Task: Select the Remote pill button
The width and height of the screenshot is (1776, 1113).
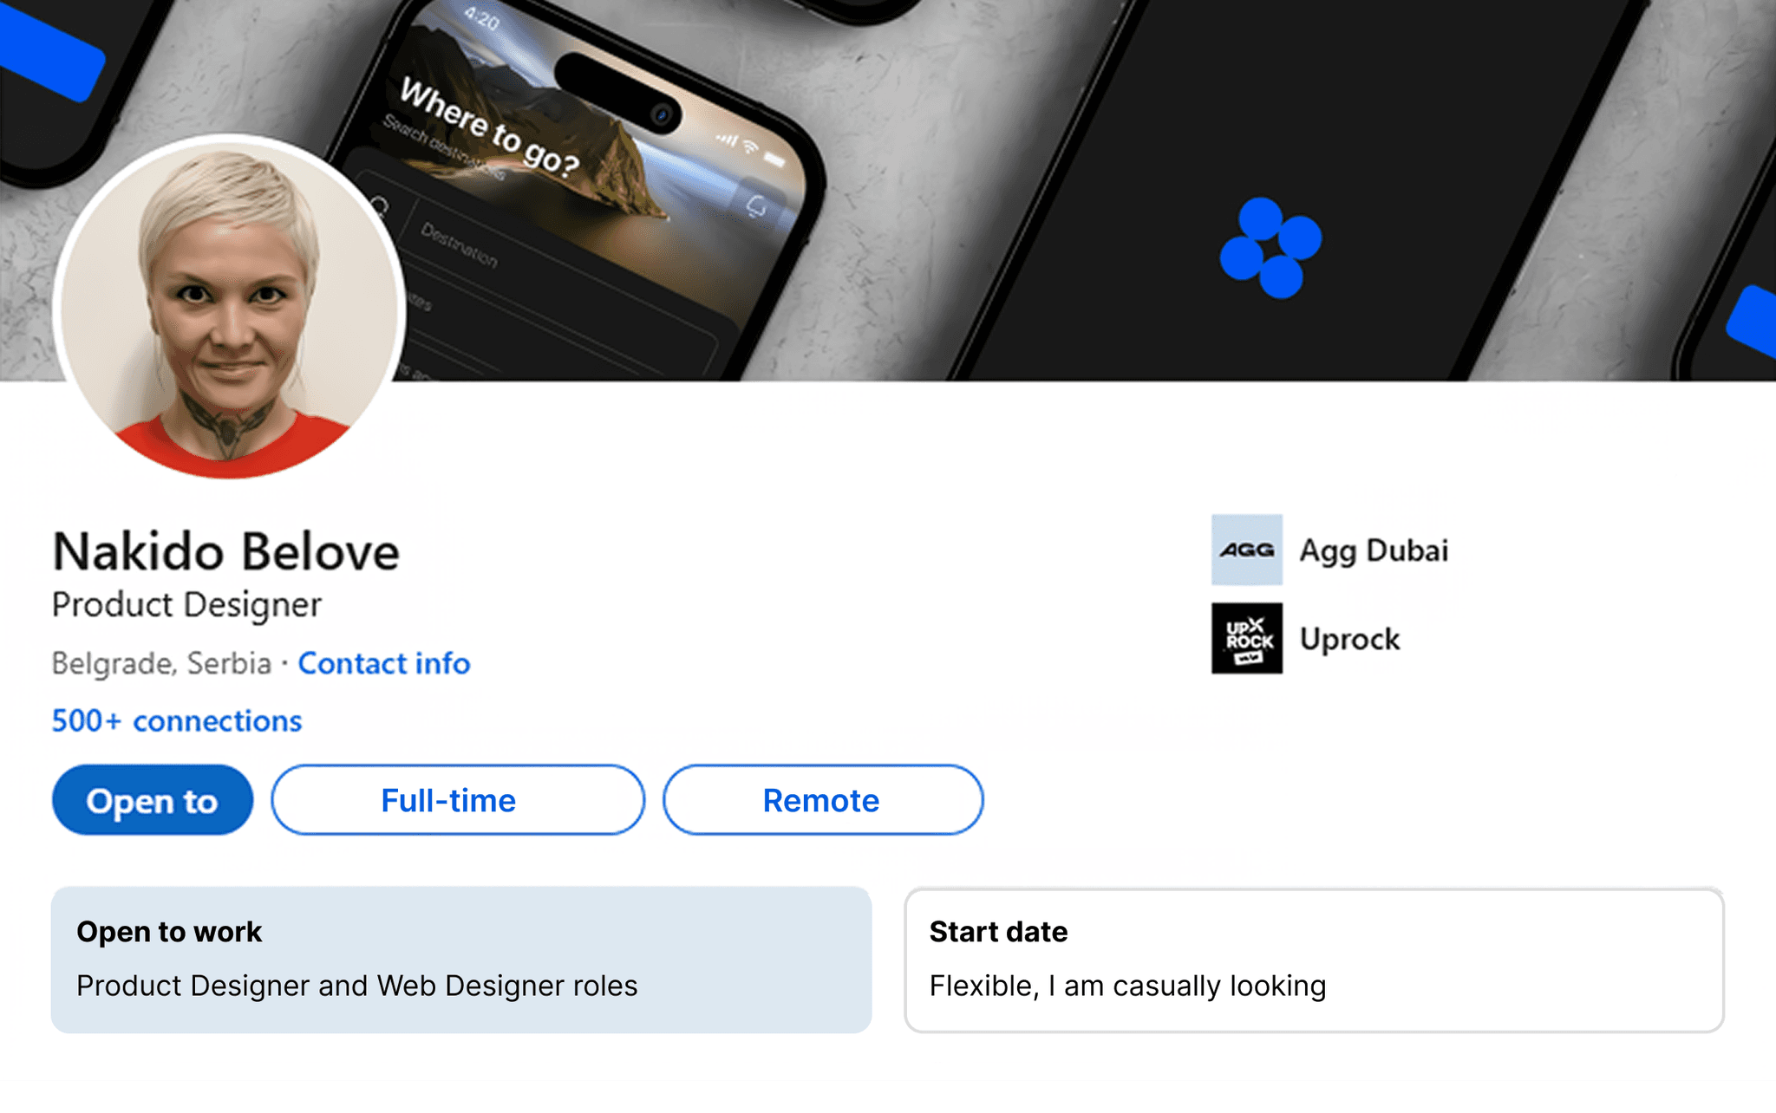Action: pyautogui.click(x=823, y=800)
